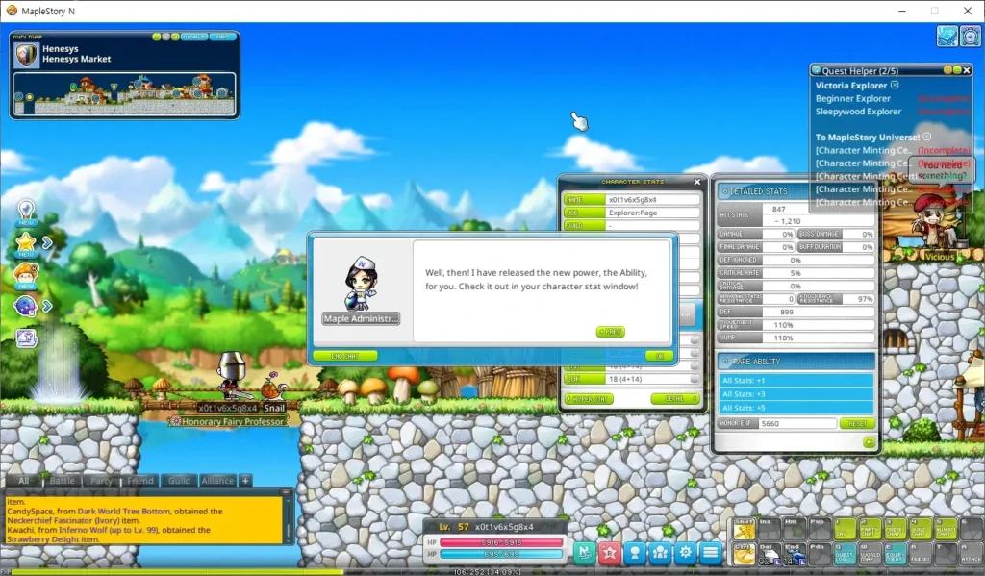Open the hamburger menu icon in the bottom bar

point(711,552)
